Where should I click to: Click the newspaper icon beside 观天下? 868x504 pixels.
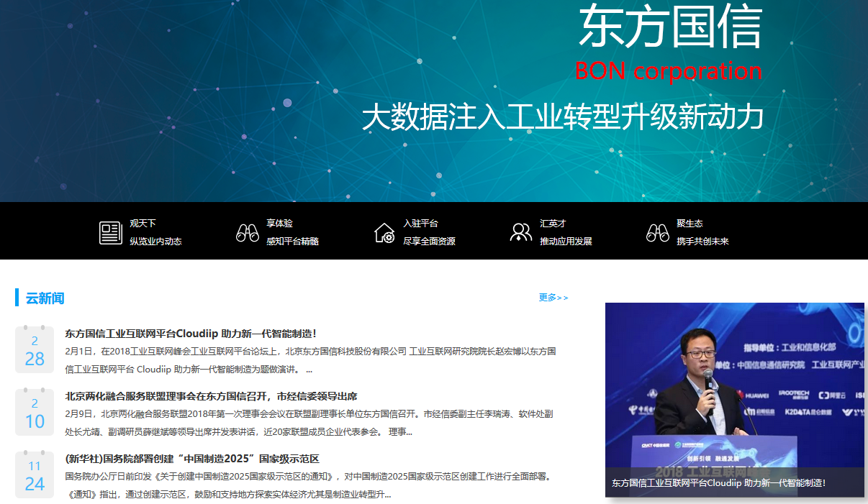pos(111,233)
